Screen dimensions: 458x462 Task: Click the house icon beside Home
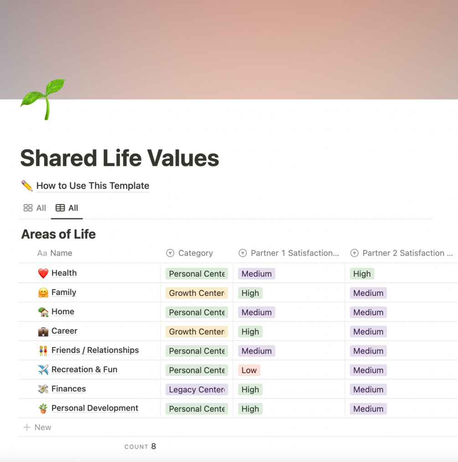tap(43, 312)
